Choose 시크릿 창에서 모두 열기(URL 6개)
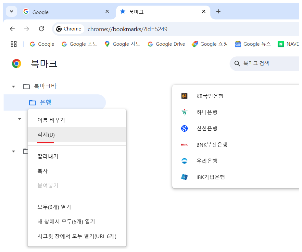Viewport: 302px width, 252px height. tap(77, 236)
